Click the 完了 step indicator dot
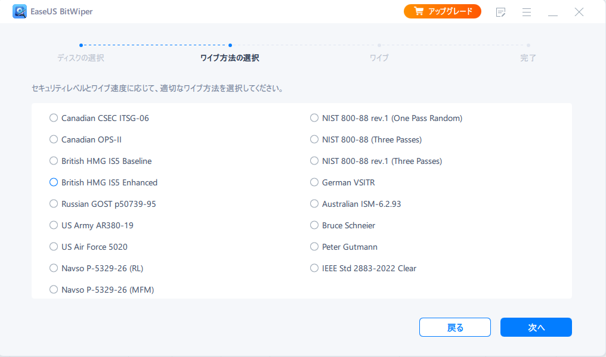This screenshot has height=357, width=606. 528,44
